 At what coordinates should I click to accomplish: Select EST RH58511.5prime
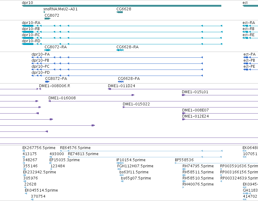pos(184,175)
